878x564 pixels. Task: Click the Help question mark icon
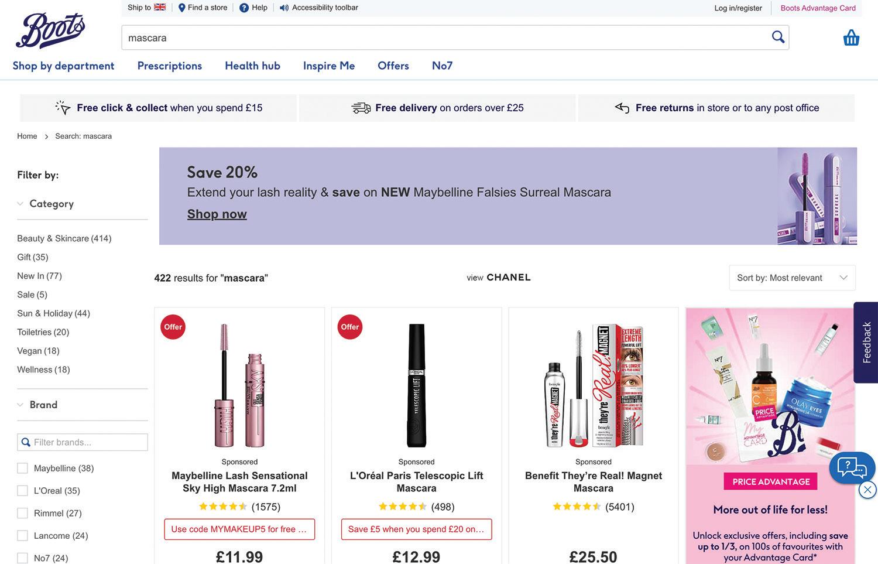(x=244, y=8)
